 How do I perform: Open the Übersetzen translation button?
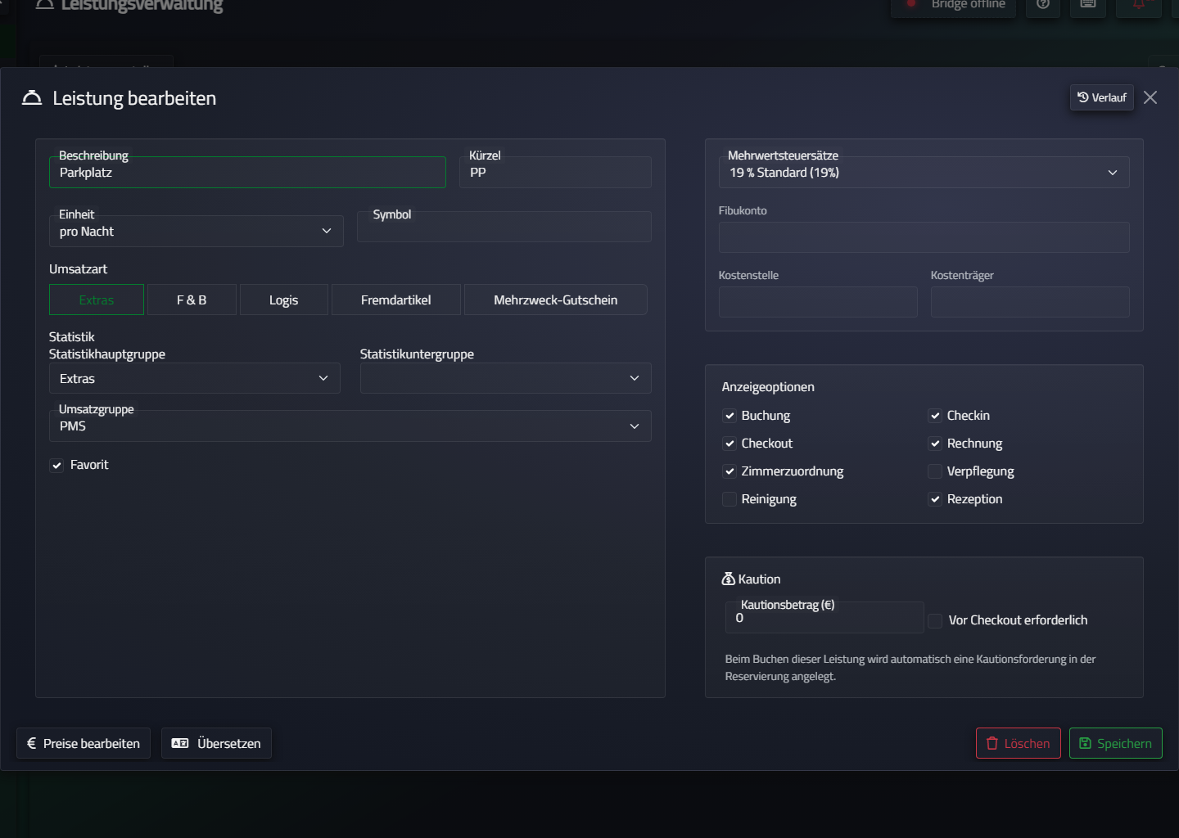pos(216,743)
